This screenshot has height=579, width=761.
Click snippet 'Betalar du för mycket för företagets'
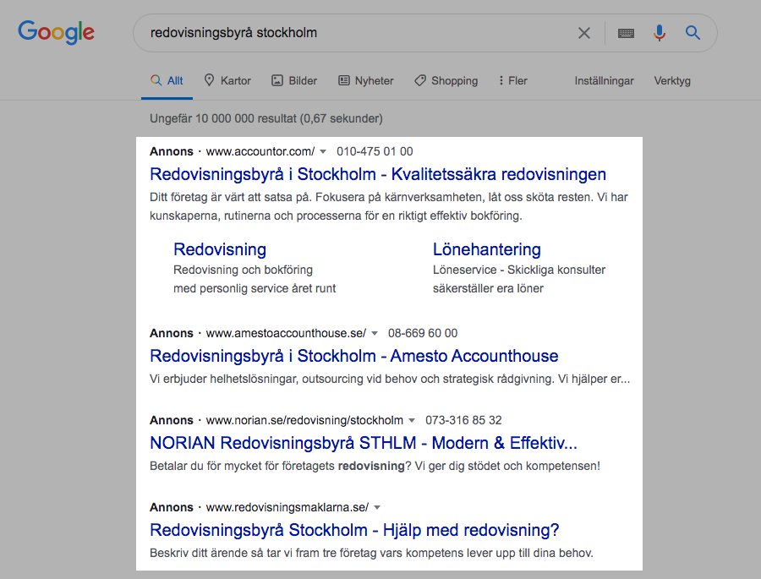[x=242, y=466]
